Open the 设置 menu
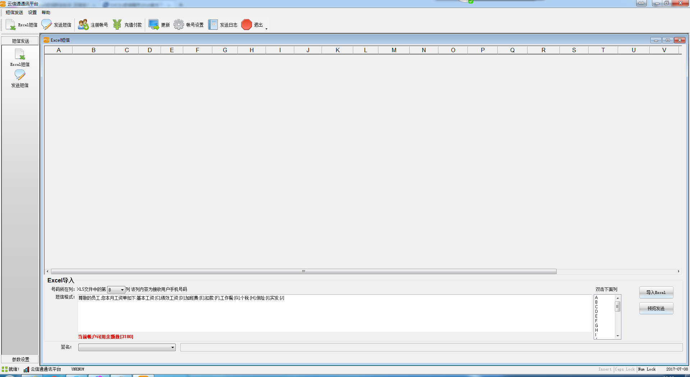The image size is (690, 377). [x=32, y=12]
